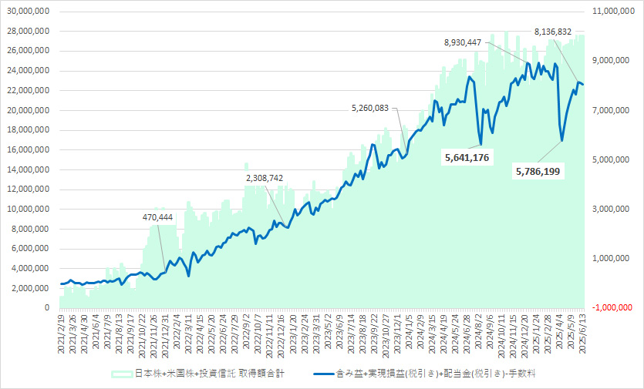The image size is (644, 389).
Task: Click the bold 5,786,199 data label
Action: point(539,170)
